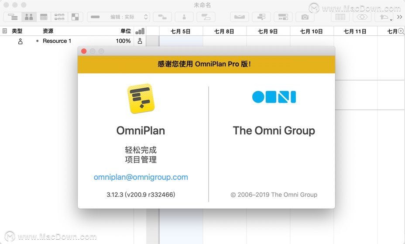Click the 资源 column header
The height and width of the screenshot is (244, 405).
tap(48, 31)
